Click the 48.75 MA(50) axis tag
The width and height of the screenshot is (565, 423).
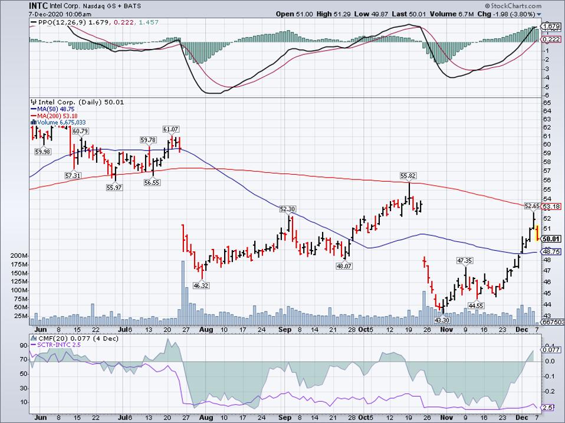coord(551,251)
